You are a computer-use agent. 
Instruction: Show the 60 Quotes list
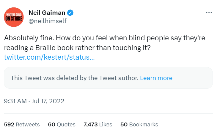(62, 124)
